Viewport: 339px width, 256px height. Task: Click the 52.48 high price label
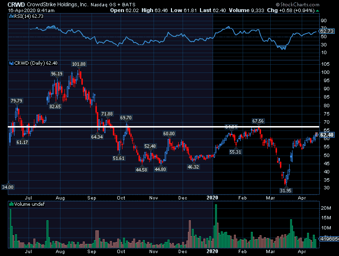(150, 146)
